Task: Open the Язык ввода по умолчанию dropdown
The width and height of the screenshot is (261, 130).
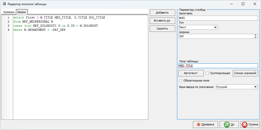Action: point(237,87)
